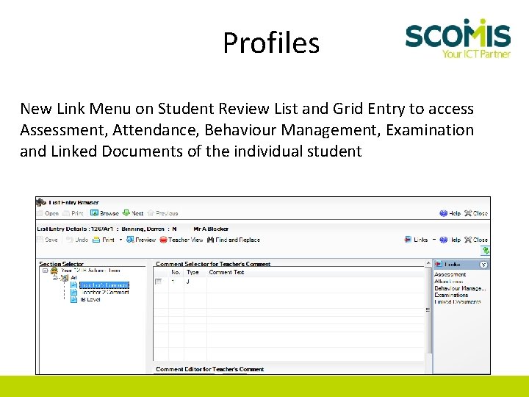Go to Previous entry
The image size is (529, 397).
(x=162, y=213)
